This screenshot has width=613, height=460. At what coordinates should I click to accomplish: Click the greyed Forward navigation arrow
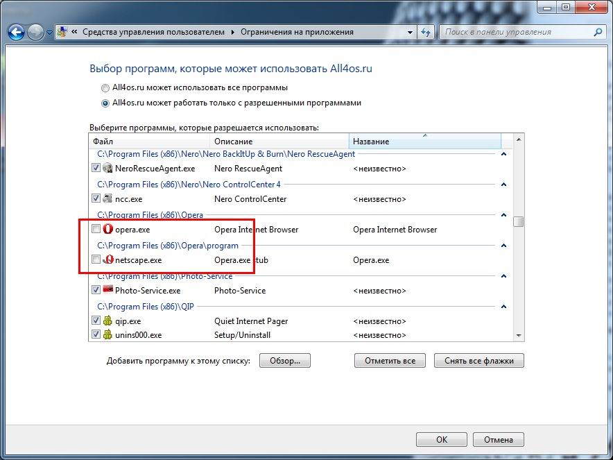click(x=35, y=33)
